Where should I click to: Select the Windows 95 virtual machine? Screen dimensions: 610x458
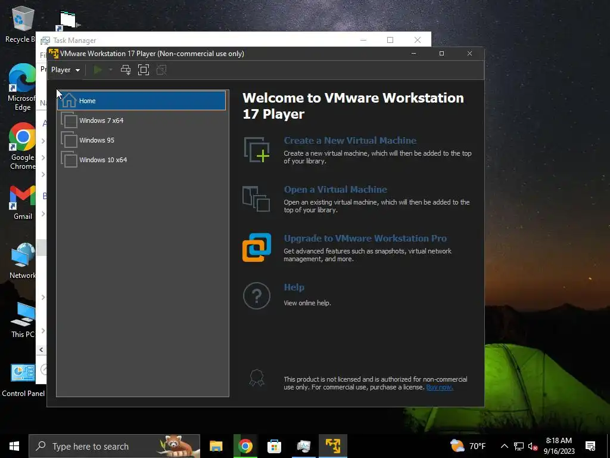click(142, 140)
